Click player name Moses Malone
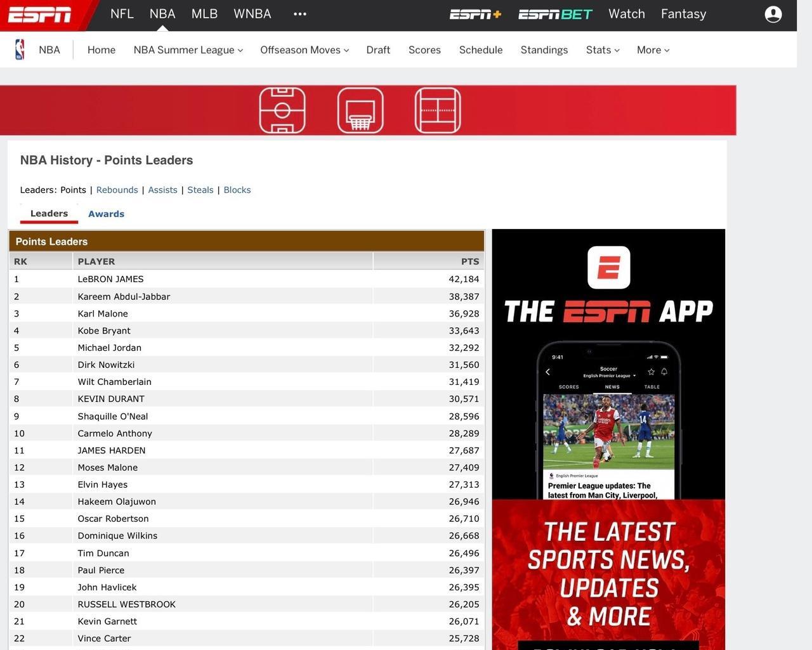Image resolution: width=812 pixels, height=650 pixels. pyautogui.click(x=108, y=467)
